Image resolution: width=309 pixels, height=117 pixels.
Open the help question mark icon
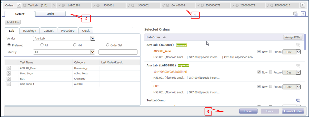(x=303, y=14)
